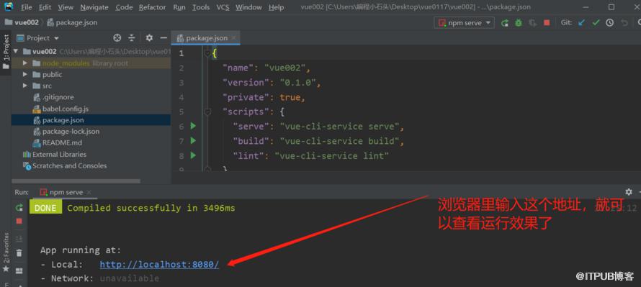Run the "serve" script gutter arrow

(x=193, y=126)
